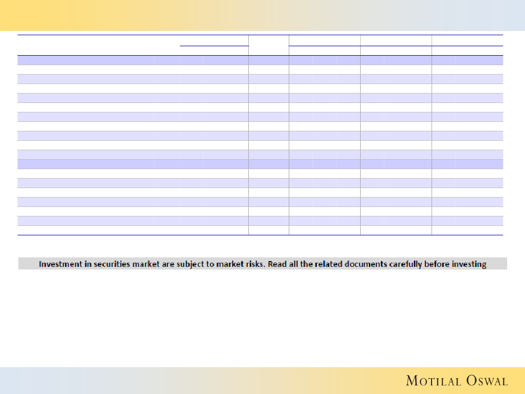
Task: Select rightmost cell in mid-table dark row
Action: [x=467, y=164]
